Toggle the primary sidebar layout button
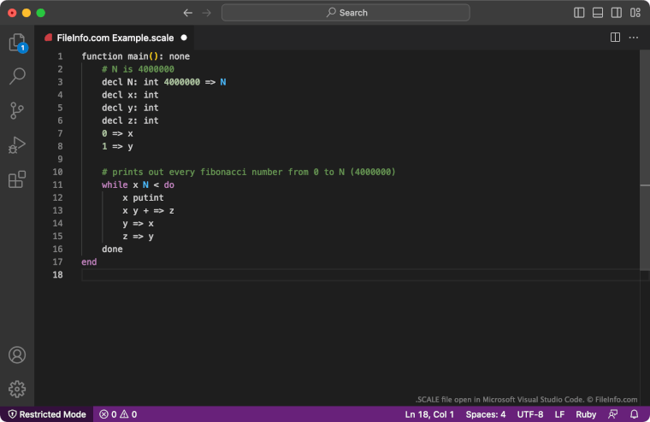650x422 pixels. [579, 13]
